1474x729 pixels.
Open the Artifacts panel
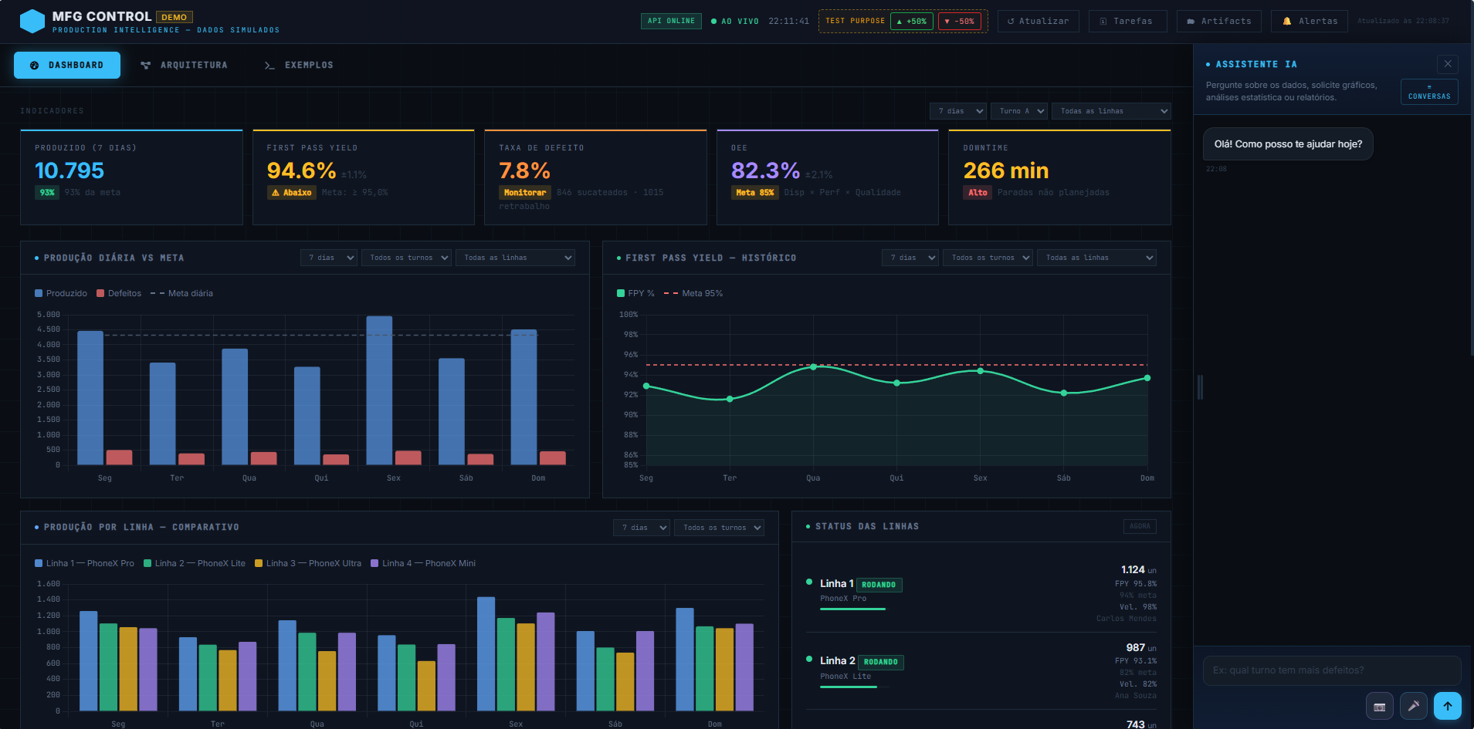coord(1219,21)
